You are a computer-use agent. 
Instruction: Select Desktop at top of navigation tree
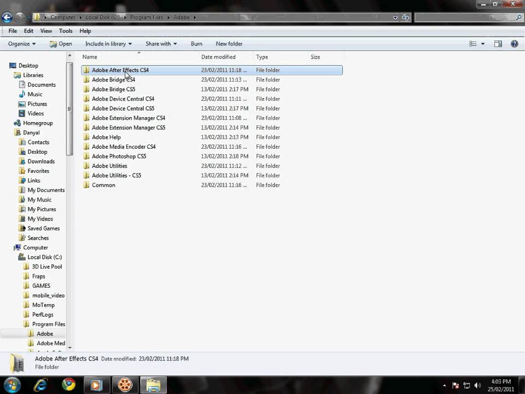[28, 66]
